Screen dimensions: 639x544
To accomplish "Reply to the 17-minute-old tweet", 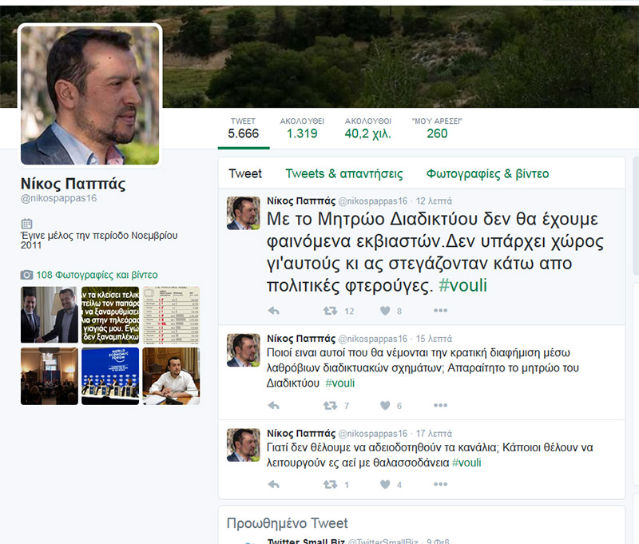I will tap(273, 484).
